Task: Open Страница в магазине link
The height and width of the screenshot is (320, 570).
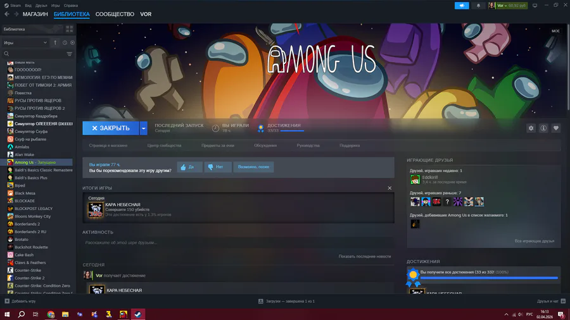Action: tap(108, 145)
